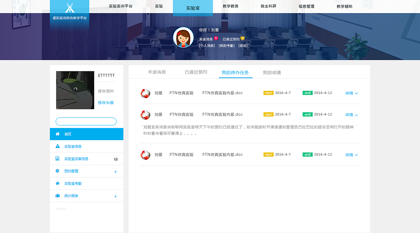Click the [退出] logout link
Screen dimensions: 420x233
[243, 46]
